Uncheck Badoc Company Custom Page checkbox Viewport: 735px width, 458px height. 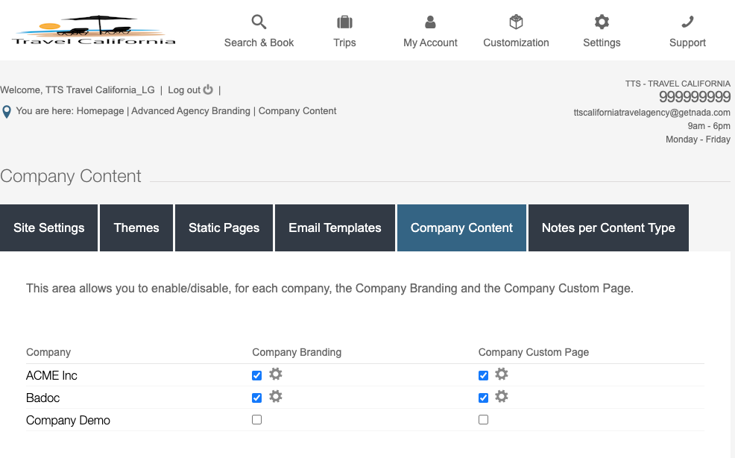click(x=483, y=398)
